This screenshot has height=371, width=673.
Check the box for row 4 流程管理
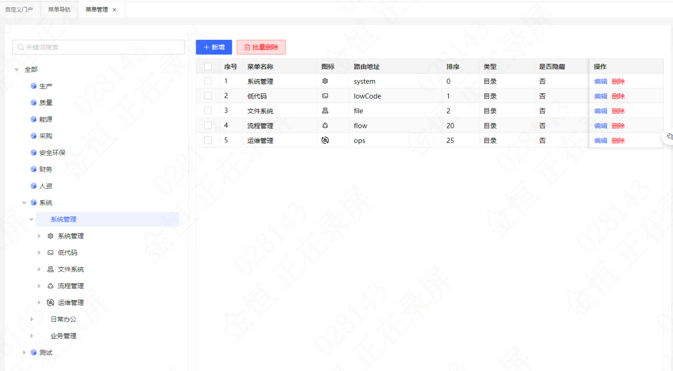(208, 125)
